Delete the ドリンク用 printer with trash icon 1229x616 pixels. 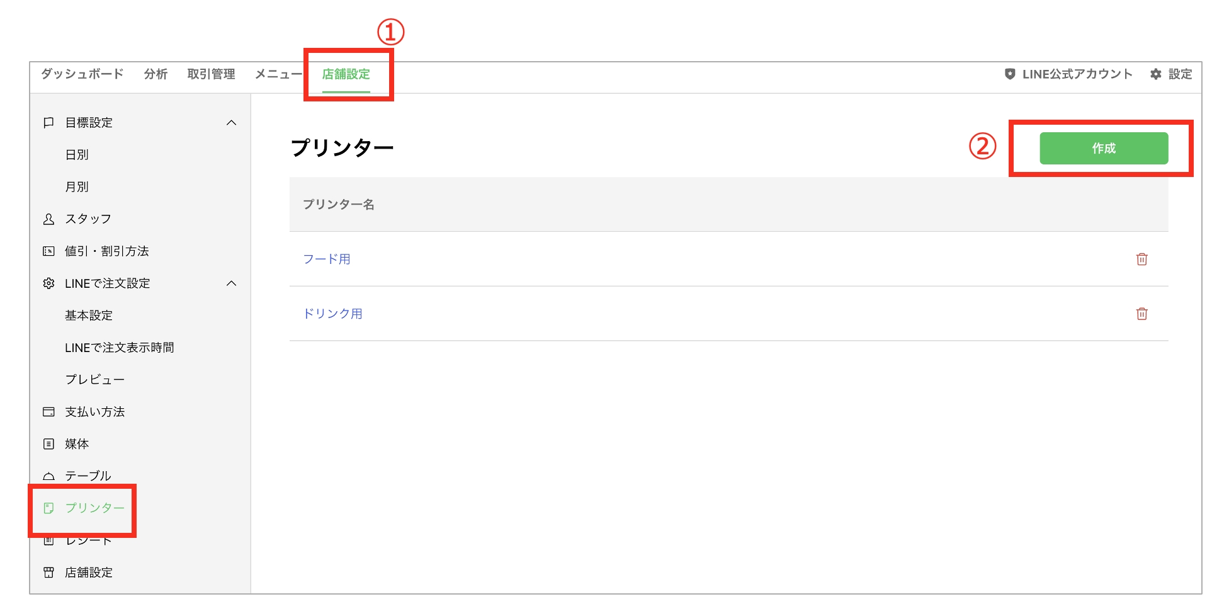(1141, 314)
